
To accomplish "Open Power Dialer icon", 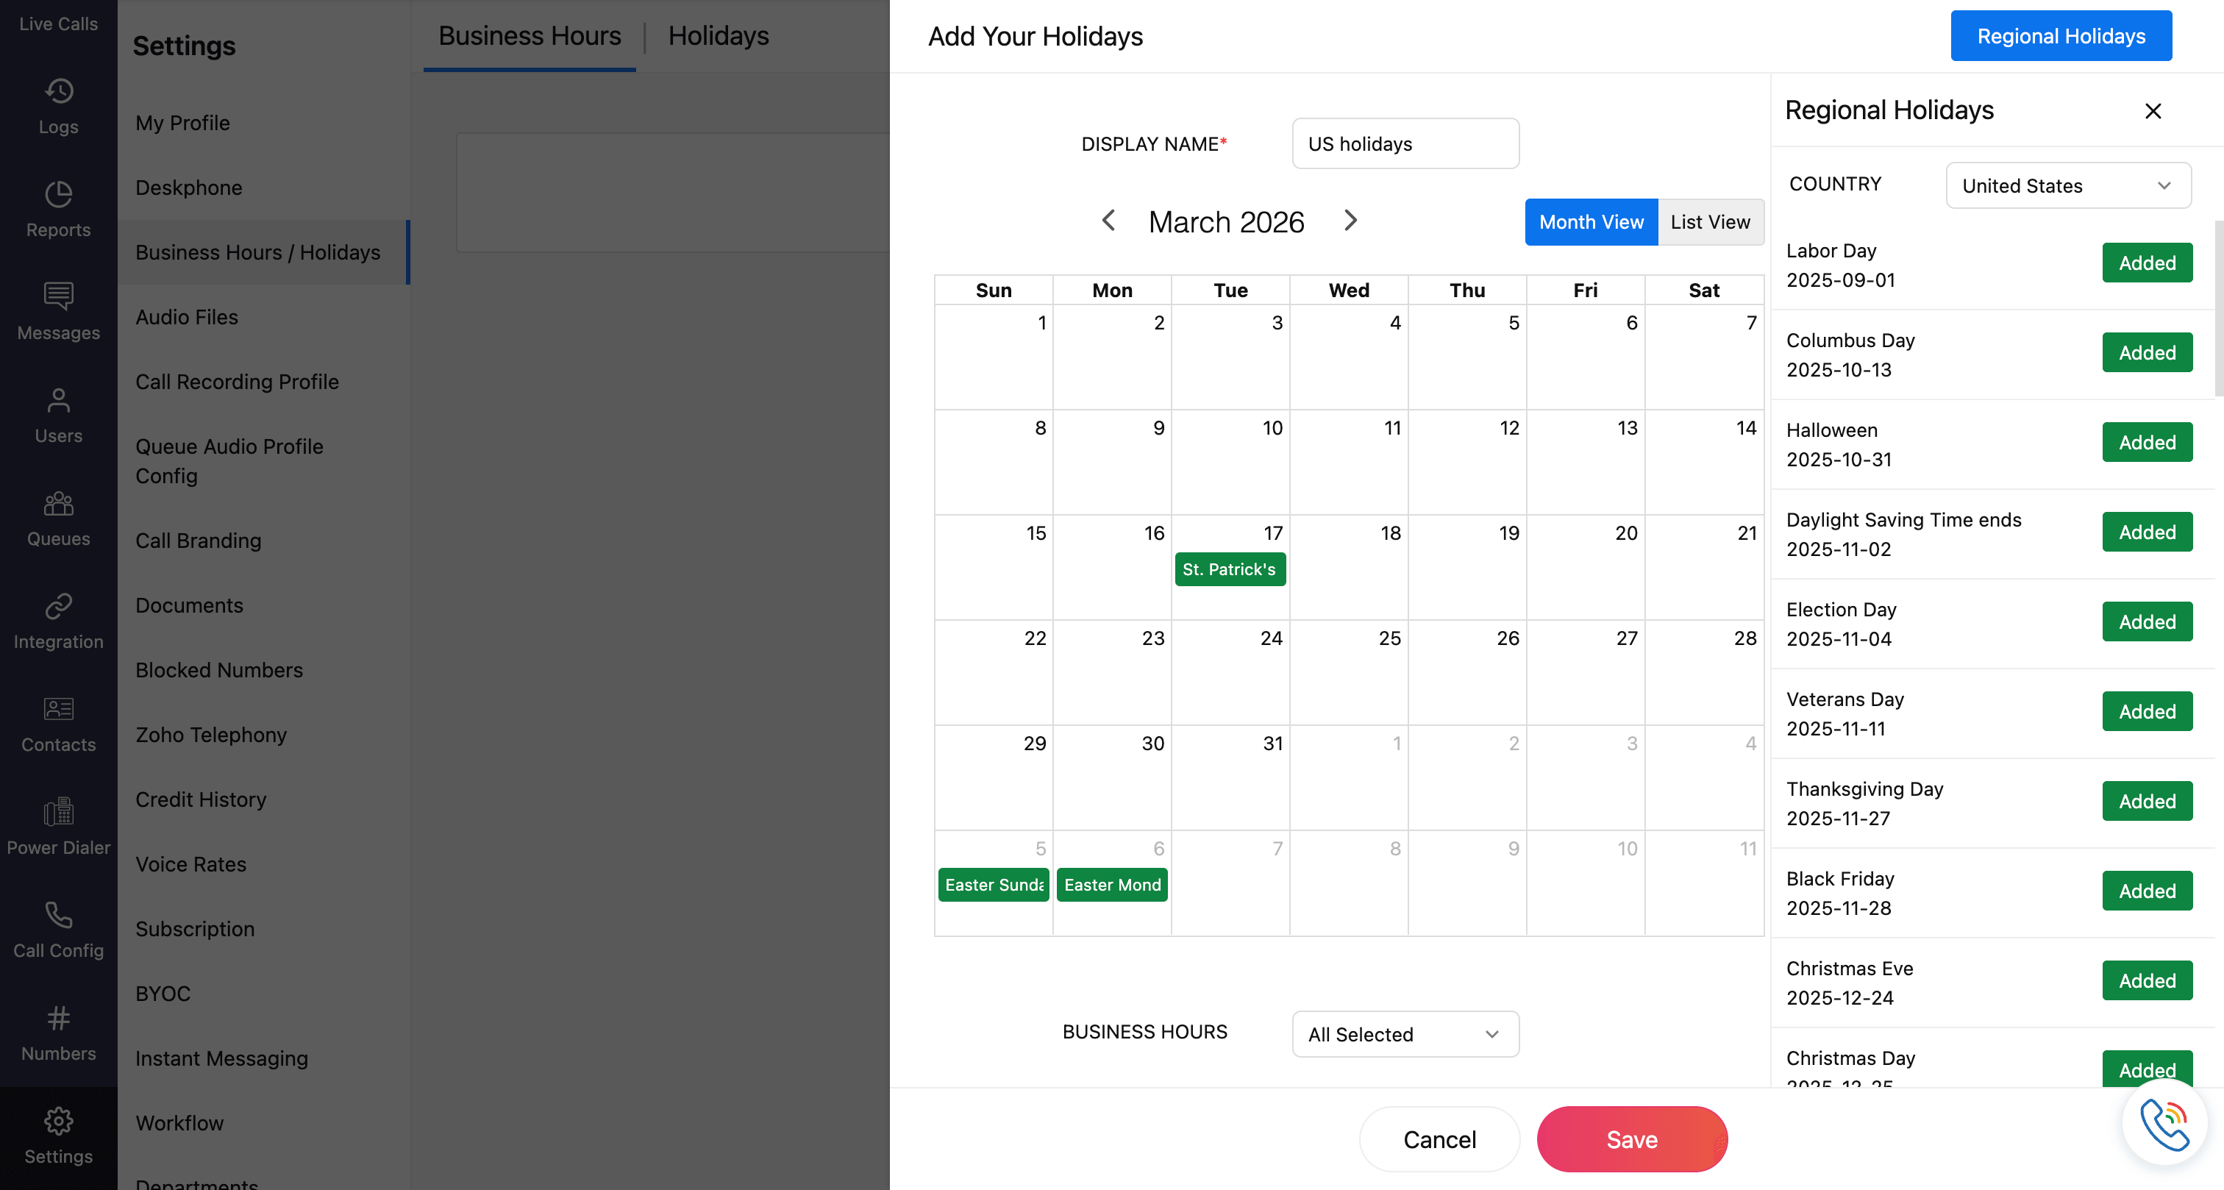I will point(58,812).
